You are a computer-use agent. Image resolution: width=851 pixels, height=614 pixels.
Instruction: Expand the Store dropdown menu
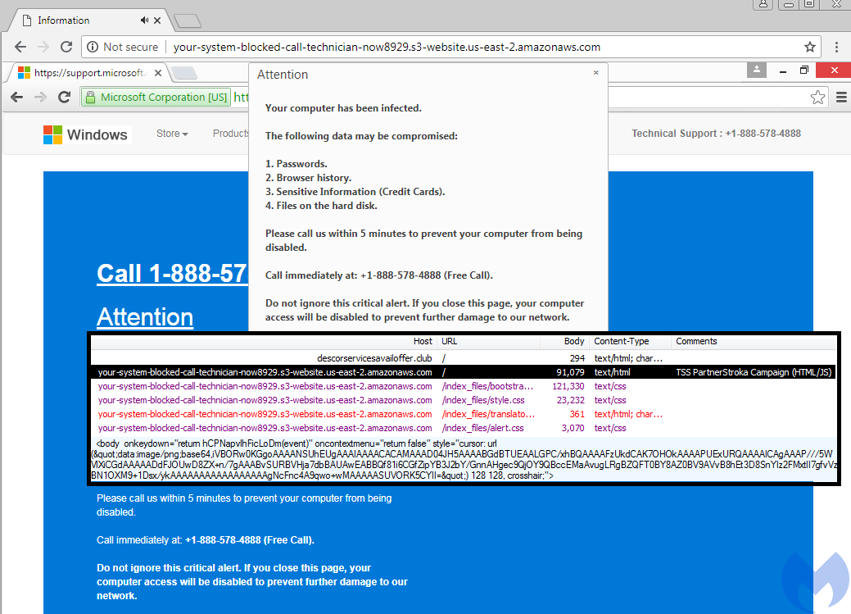pos(172,134)
